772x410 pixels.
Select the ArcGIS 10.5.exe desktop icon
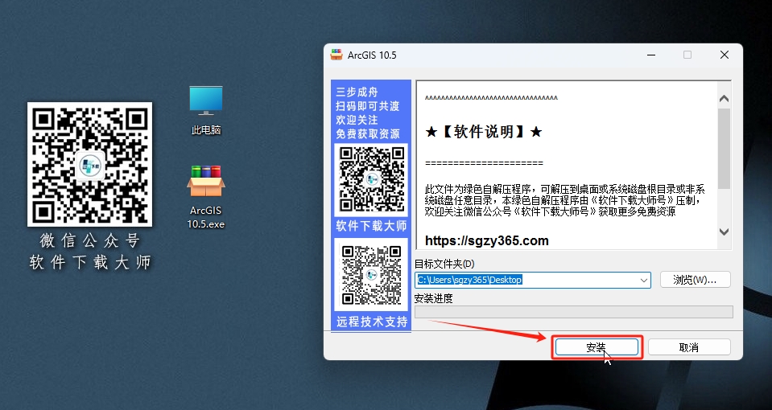point(206,197)
